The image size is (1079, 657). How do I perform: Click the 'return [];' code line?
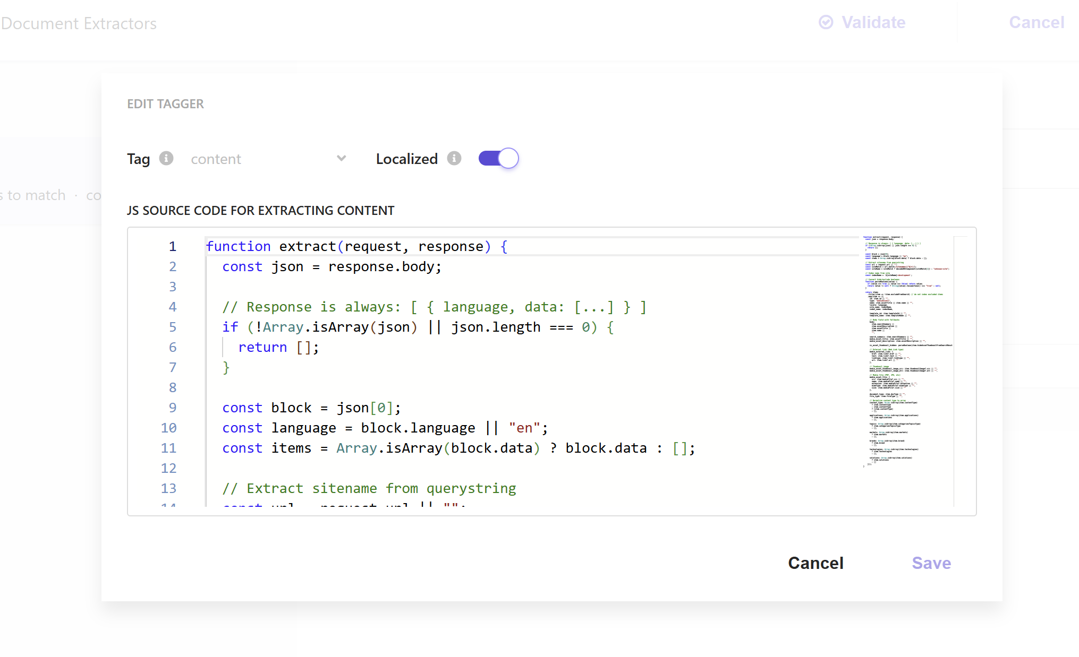(x=278, y=347)
